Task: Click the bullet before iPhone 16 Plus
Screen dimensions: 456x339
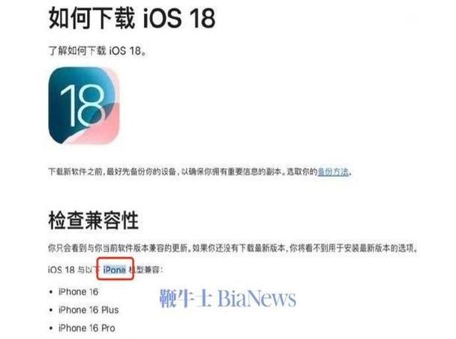Action: [51, 310]
